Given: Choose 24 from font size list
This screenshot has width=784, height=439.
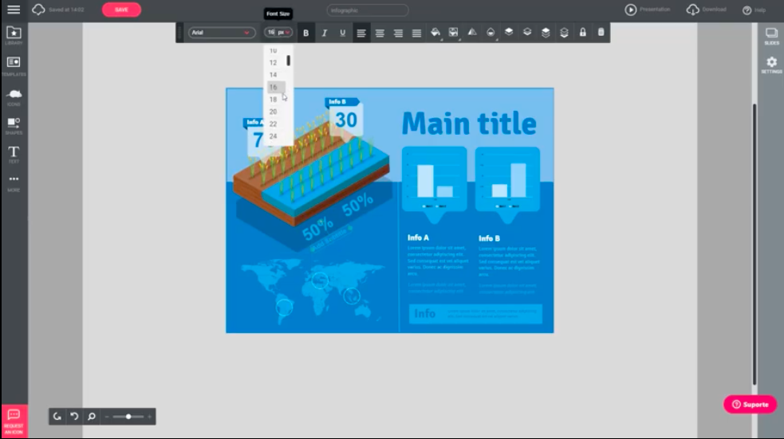Looking at the screenshot, I should pyautogui.click(x=274, y=136).
